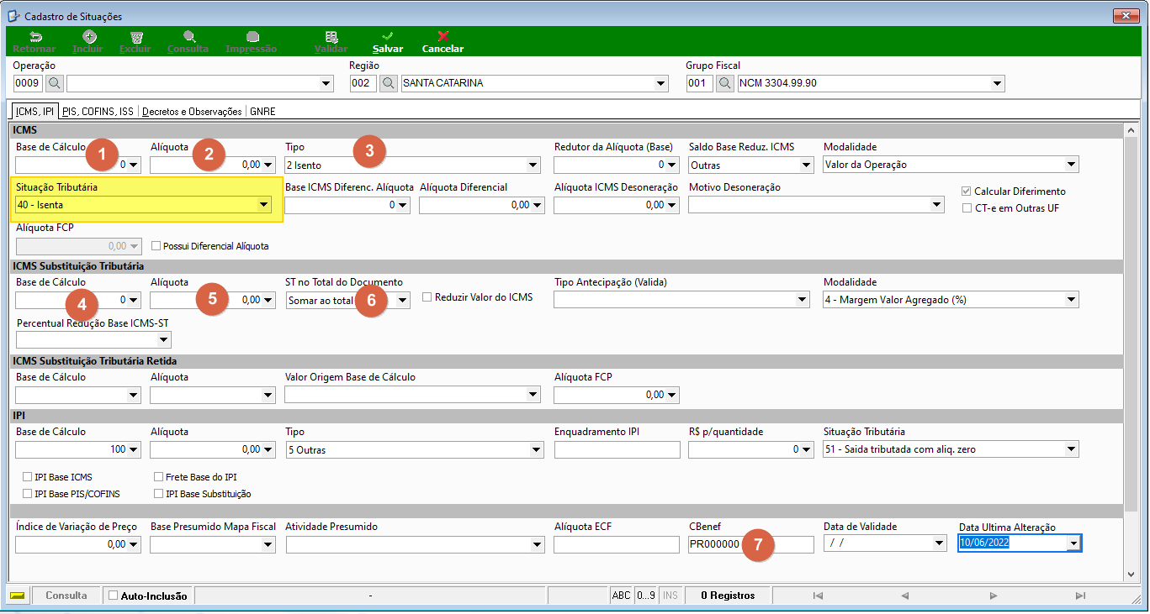Viewport: 1150px width, 614px height.
Task: Enable CT-e em Outras UF checkbox
Action: [x=967, y=208]
